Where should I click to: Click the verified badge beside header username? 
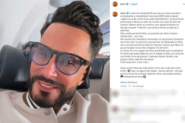click(127, 4)
